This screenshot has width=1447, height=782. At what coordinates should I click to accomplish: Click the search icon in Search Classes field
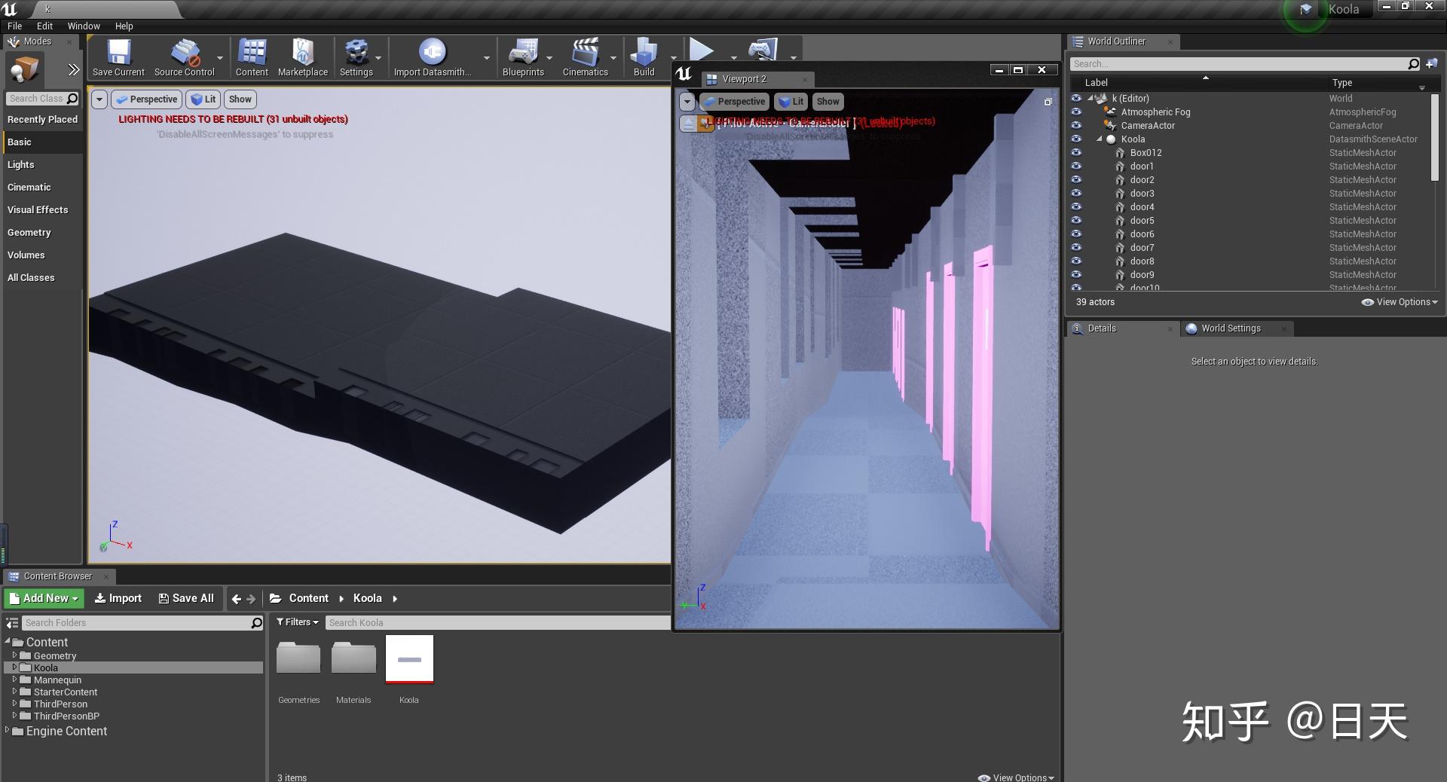(x=72, y=99)
